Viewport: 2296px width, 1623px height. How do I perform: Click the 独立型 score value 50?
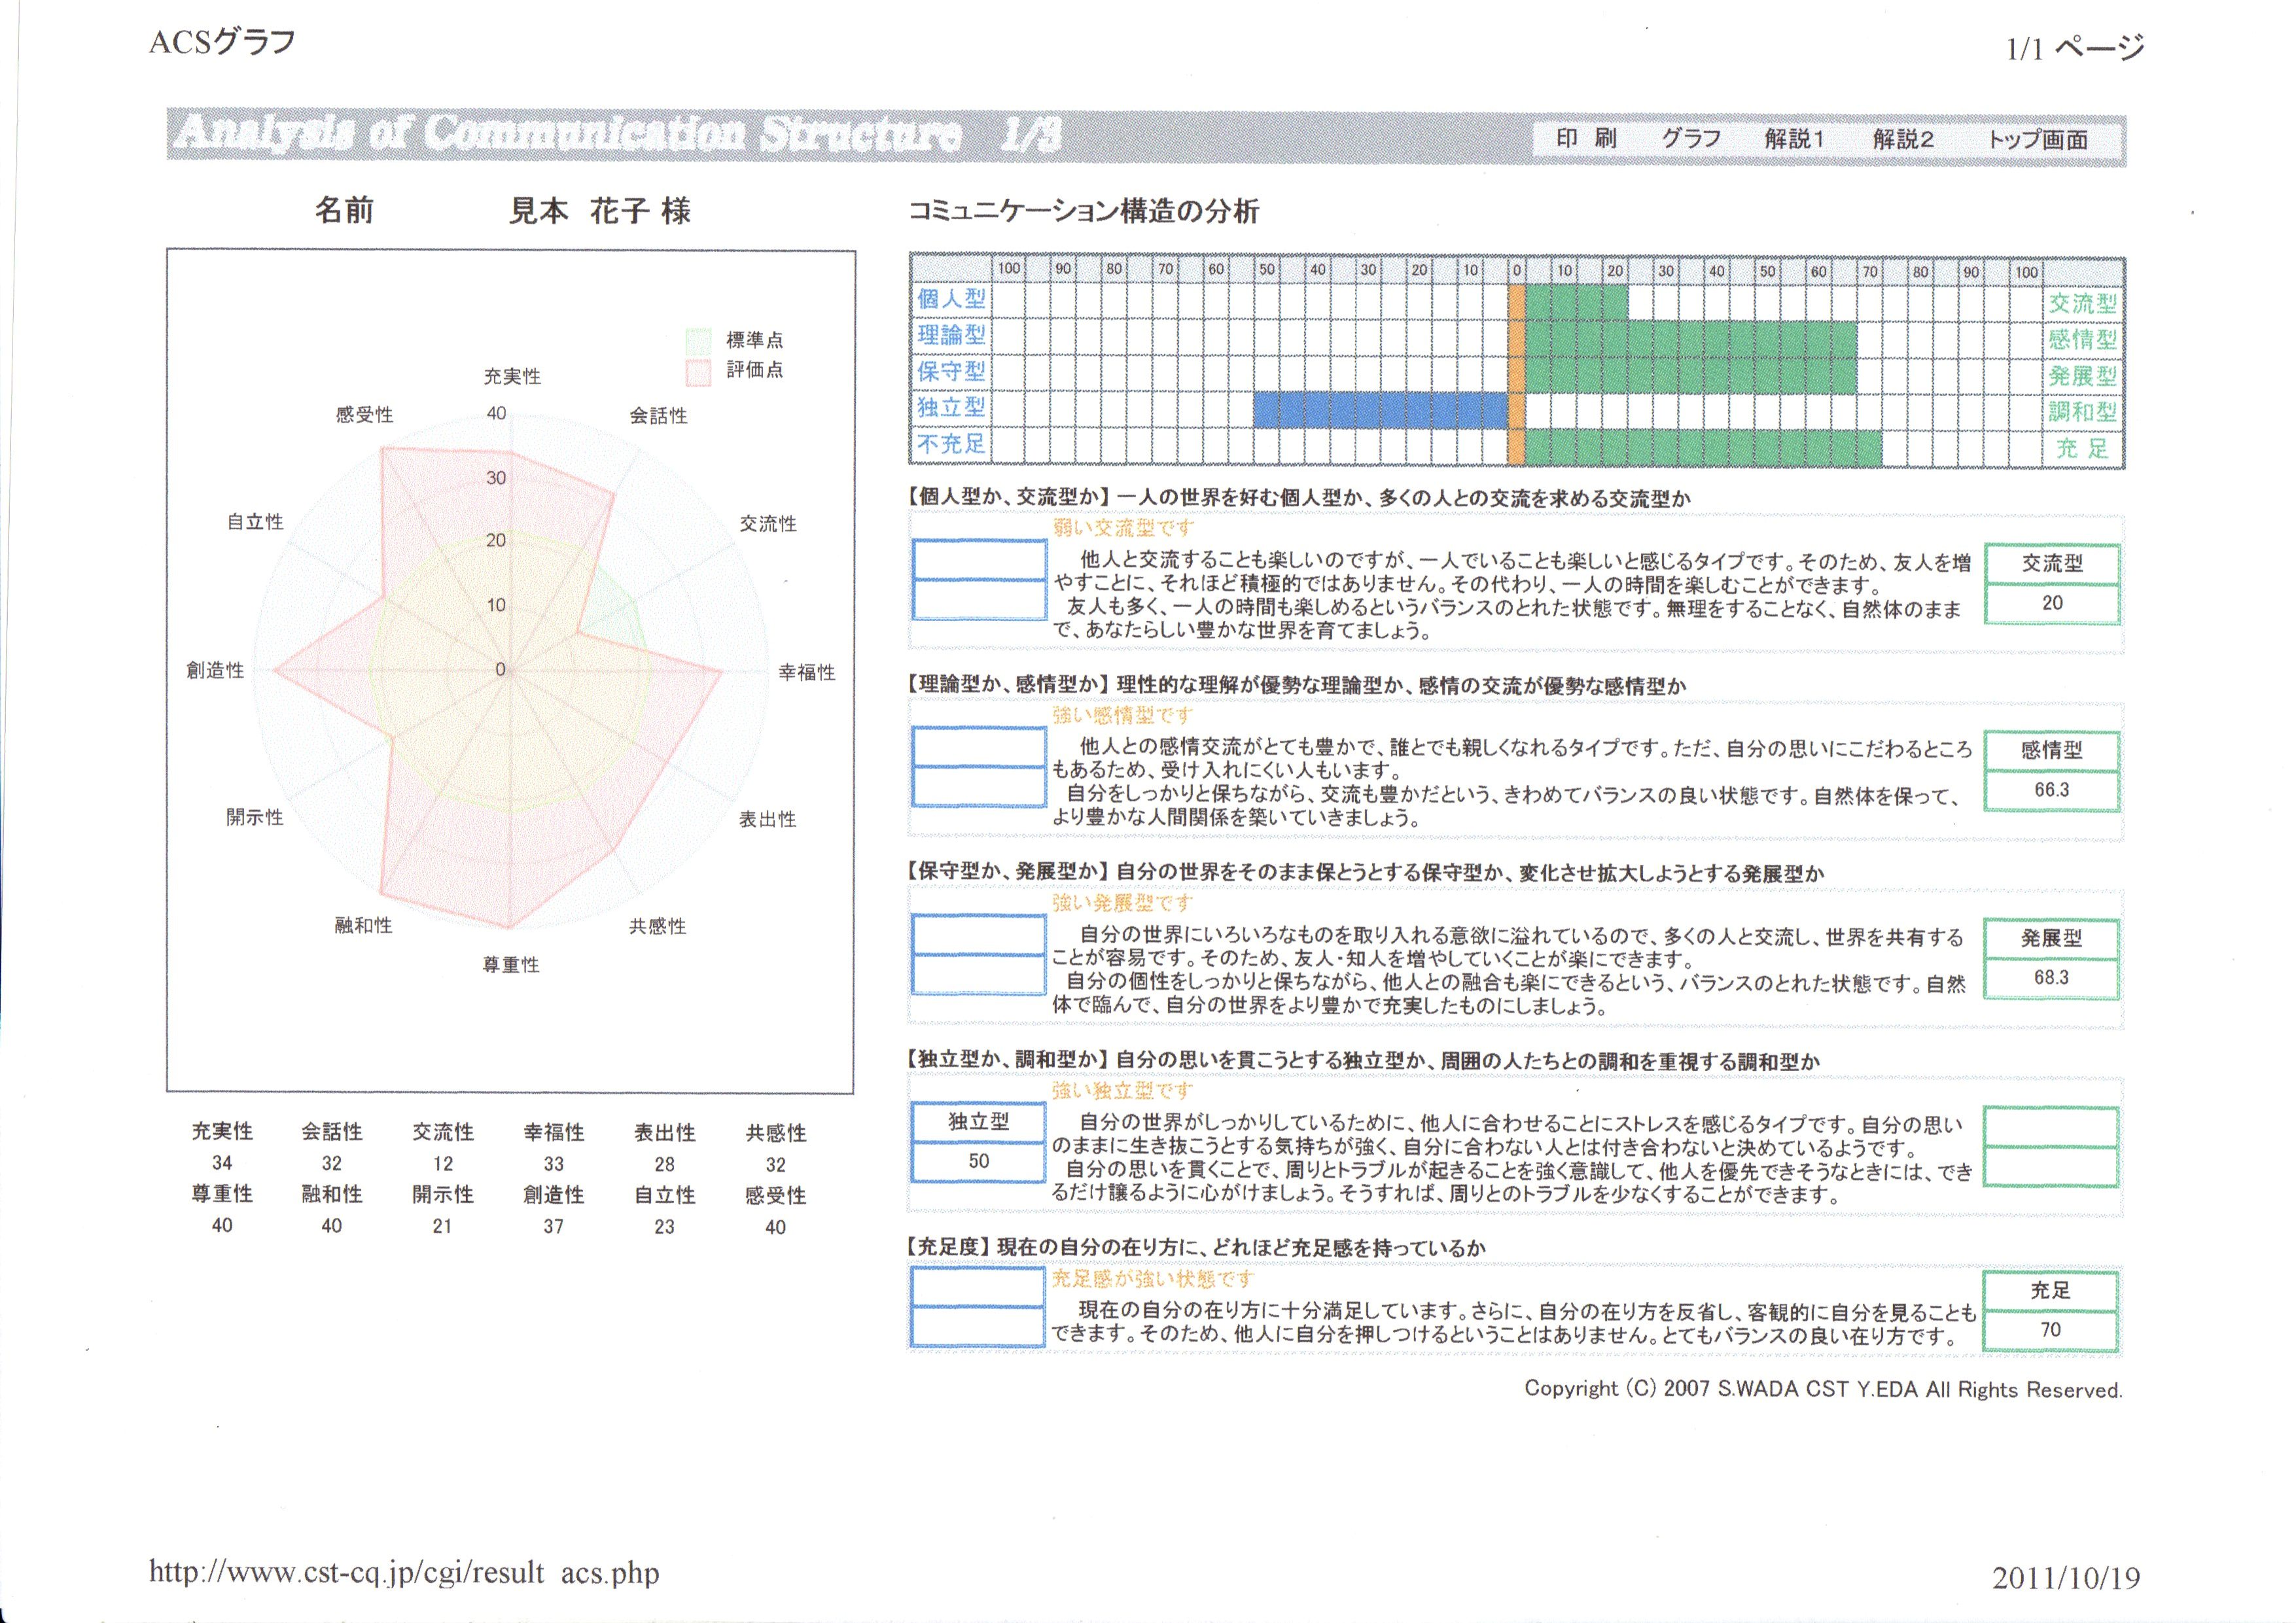point(978,1161)
